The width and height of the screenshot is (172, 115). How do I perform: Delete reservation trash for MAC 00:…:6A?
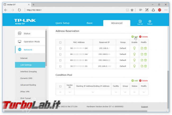[x=146, y=54]
